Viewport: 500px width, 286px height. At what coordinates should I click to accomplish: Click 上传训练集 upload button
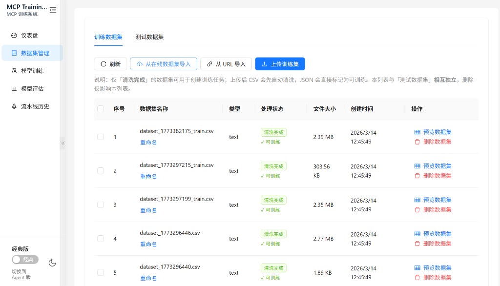280,64
